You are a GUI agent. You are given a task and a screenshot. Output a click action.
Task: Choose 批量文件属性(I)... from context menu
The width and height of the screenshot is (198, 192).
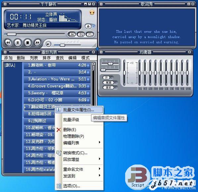pos(79,110)
